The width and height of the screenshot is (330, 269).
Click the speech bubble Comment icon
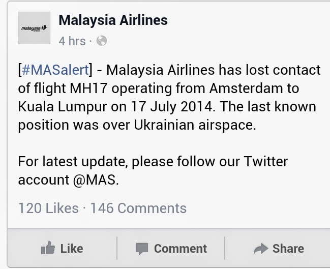pos(142,249)
